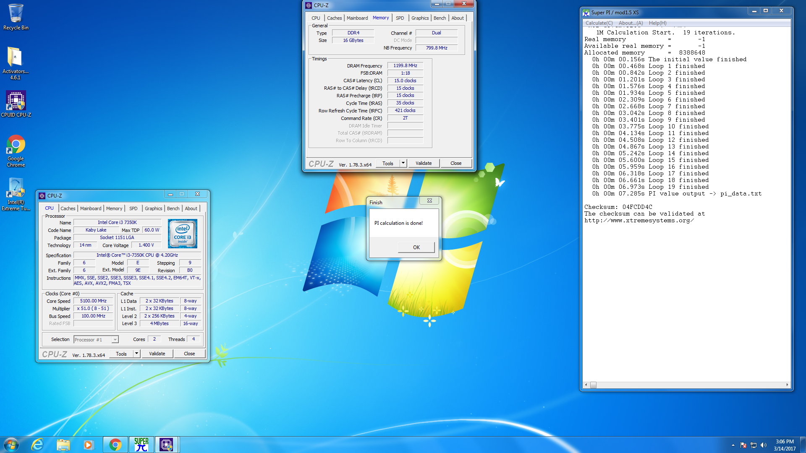Open the CPU tab in the Memory CPU-Z window
This screenshot has height=453, width=806.
coord(316,18)
